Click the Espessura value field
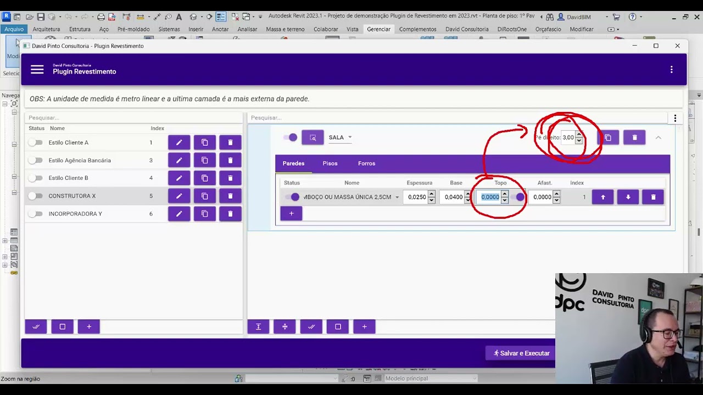The height and width of the screenshot is (395, 703). [x=416, y=197]
